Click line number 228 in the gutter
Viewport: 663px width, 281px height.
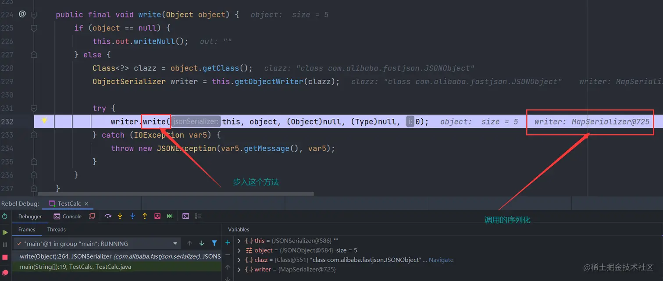tap(7, 68)
